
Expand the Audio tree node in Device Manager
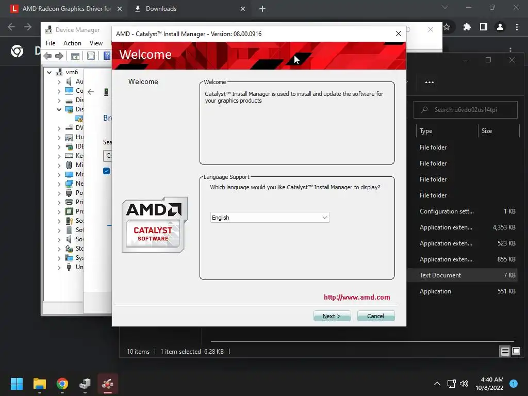59,81
